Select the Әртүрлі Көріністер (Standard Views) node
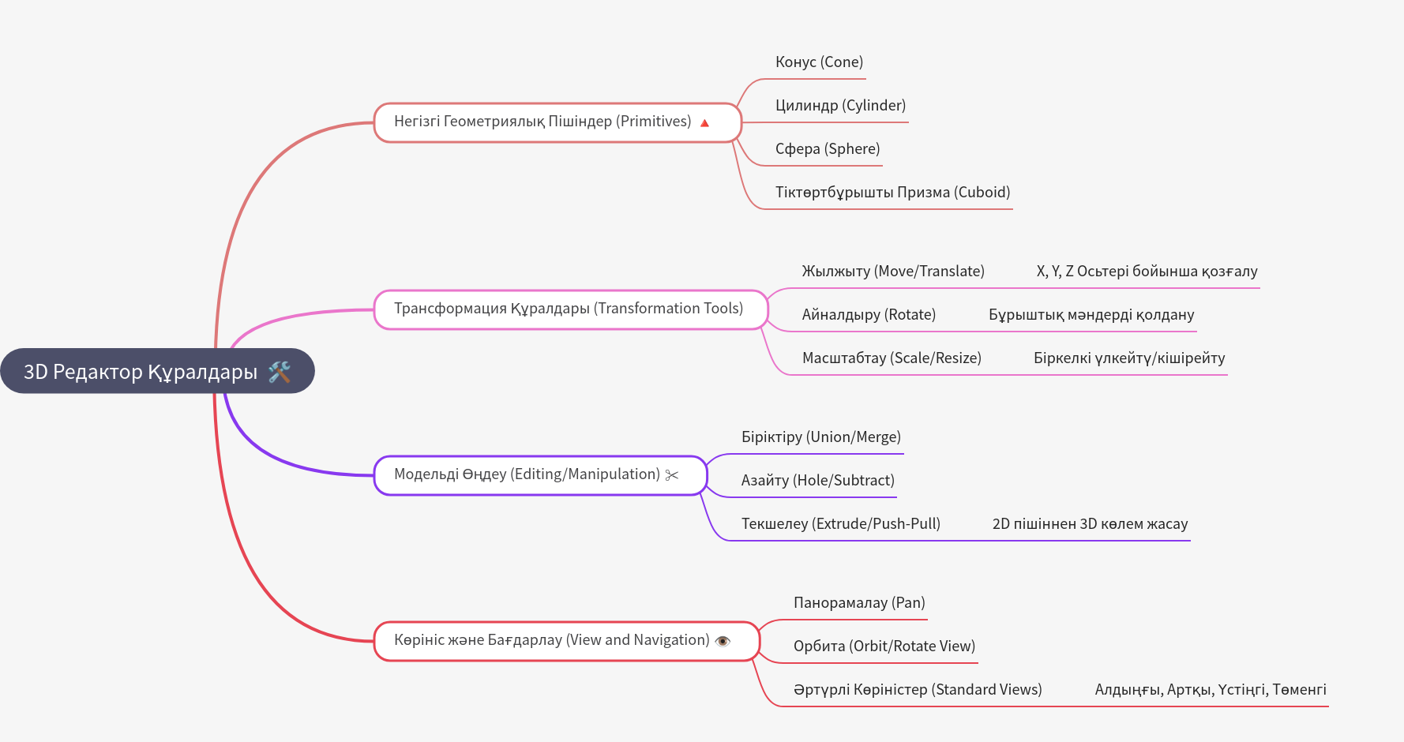The width and height of the screenshot is (1404, 742). [918, 690]
